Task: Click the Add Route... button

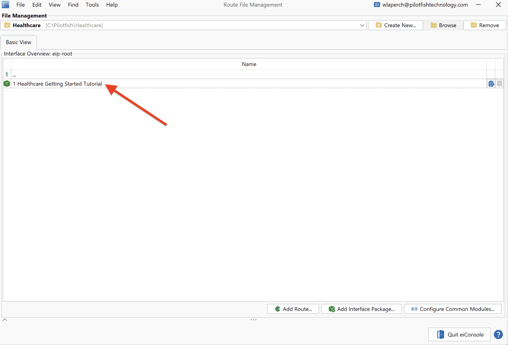Action: click(x=293, y=309)
